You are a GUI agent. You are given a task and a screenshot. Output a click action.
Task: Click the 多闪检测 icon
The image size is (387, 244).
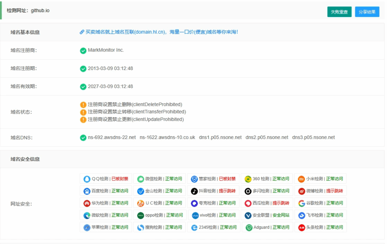click(x=248, y=191)
